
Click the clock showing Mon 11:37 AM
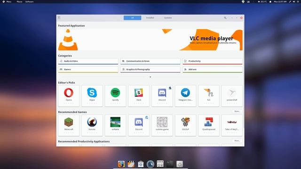click(x=280, y=2)
